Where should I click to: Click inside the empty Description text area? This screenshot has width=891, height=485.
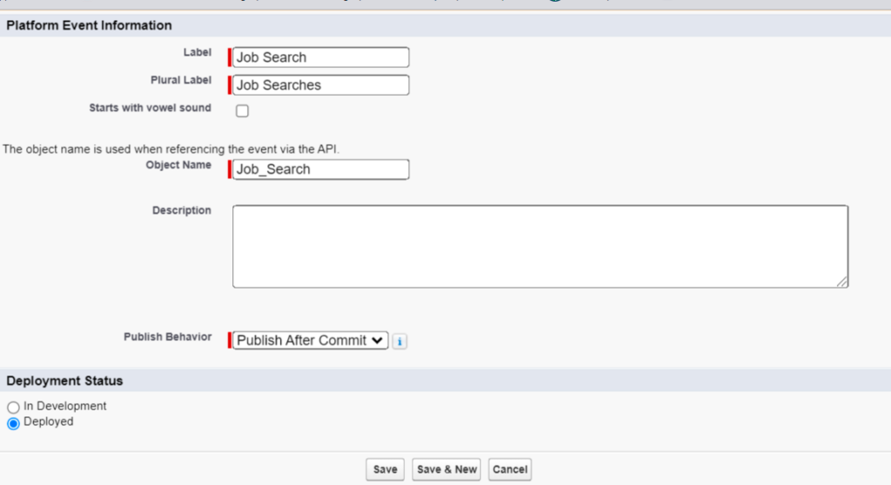coord(539,246)
